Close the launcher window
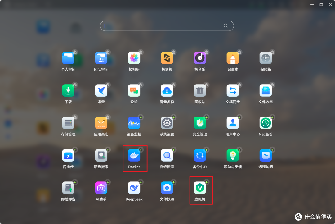This screenshot has height=224, width=335. [x=330, y=4]
